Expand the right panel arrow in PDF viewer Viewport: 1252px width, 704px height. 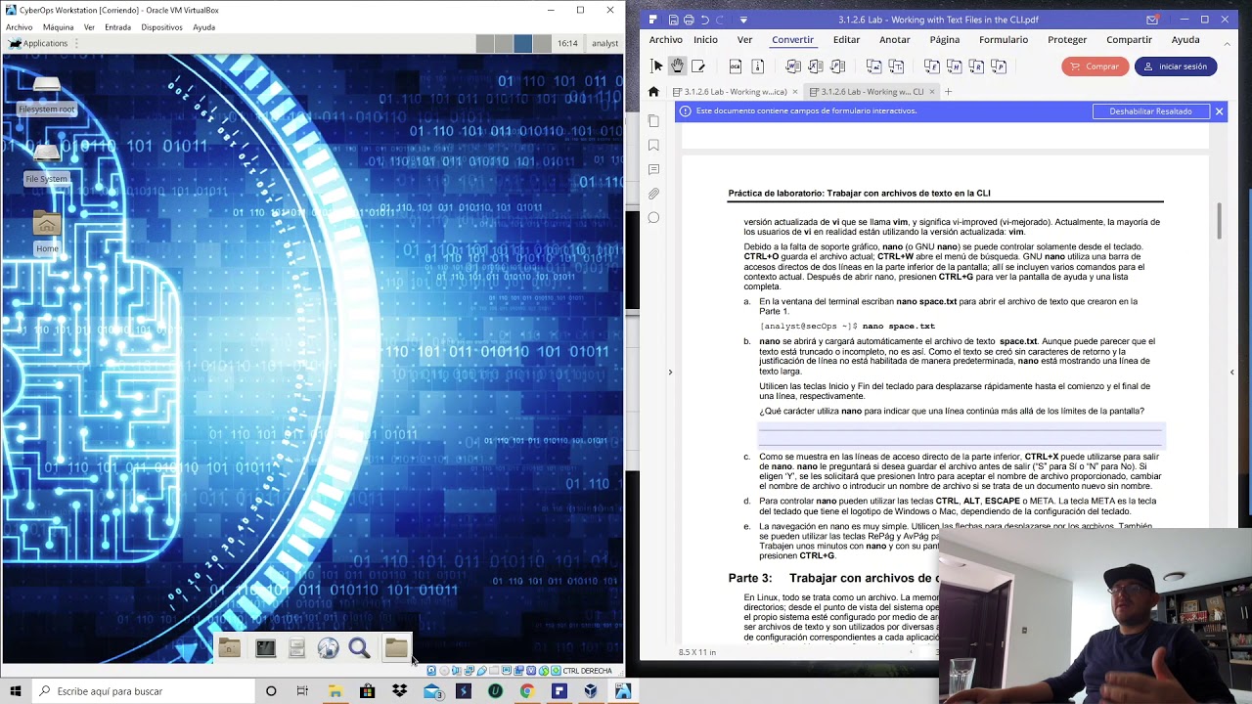point(1231,372)
